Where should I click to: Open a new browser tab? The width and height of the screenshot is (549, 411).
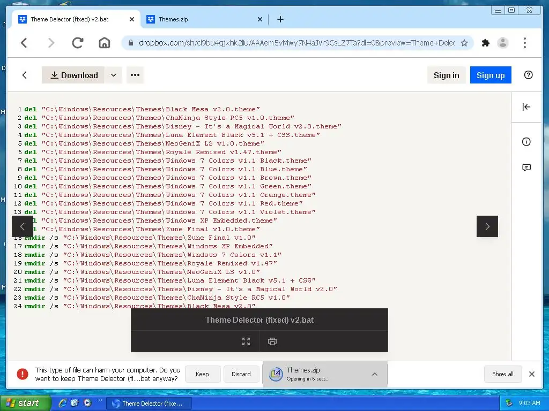(x=280, y=19)
